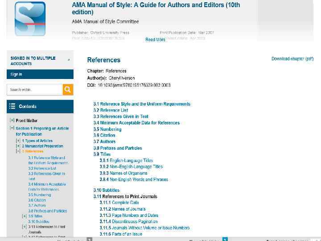
Task: Select sidebar 3.9 Titles entry
Action: pyautogui.click(x=35, y=216)
